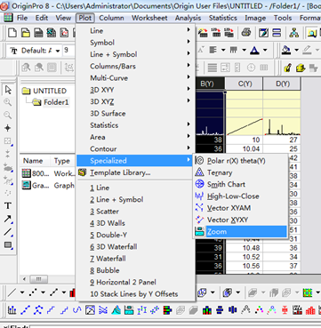Click the line plot button in bottom toolbar
Screen dimensions: 321x328
pos(12,292)
